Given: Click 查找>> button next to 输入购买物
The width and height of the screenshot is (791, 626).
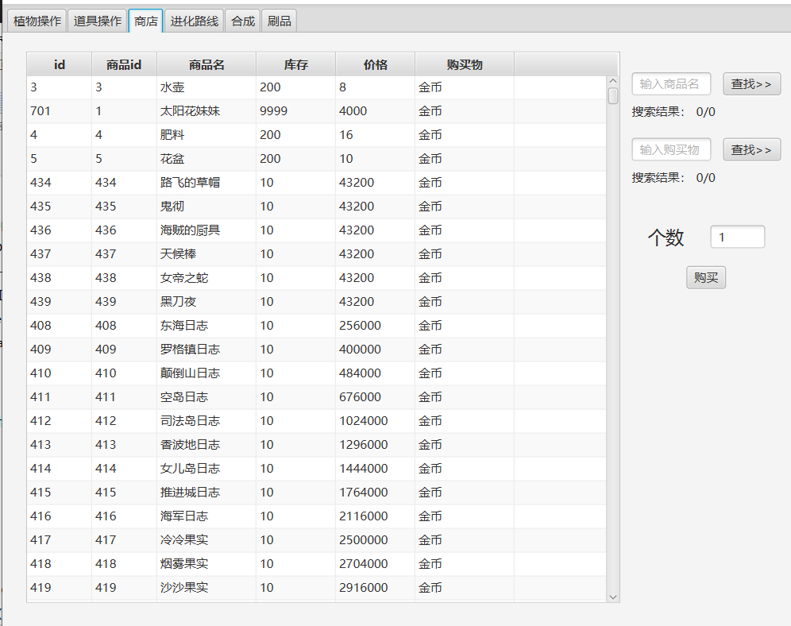Looking at the screenshot, I should coord(751,149).
